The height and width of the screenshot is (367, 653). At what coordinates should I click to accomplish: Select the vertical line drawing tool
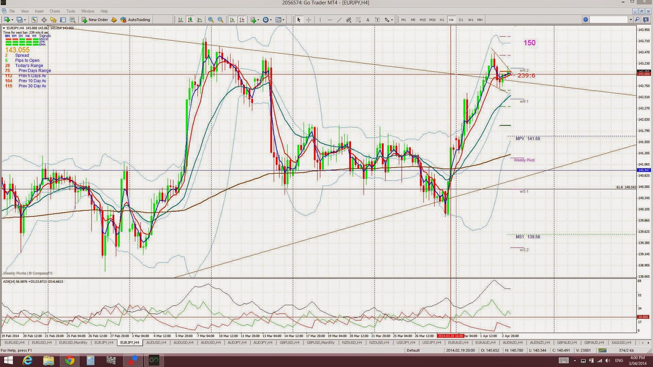tap(320, 20)
